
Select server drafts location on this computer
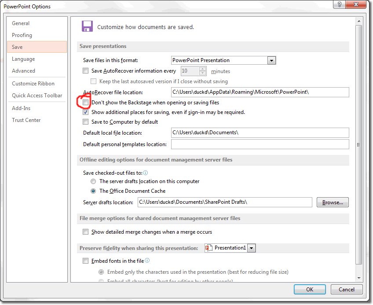(93, 181)
